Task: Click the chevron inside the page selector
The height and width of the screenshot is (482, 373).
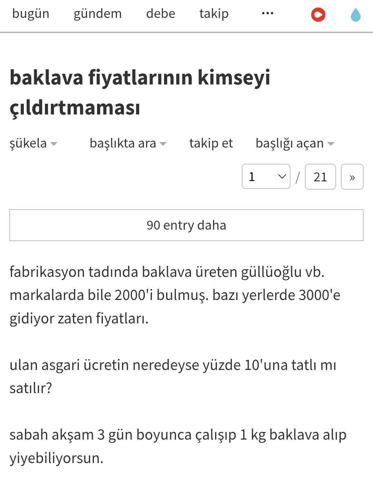Action: pos(282,177)
